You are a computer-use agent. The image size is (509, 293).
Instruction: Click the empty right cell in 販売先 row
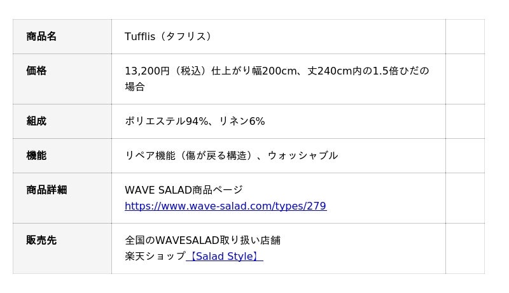tap(464, 248)
